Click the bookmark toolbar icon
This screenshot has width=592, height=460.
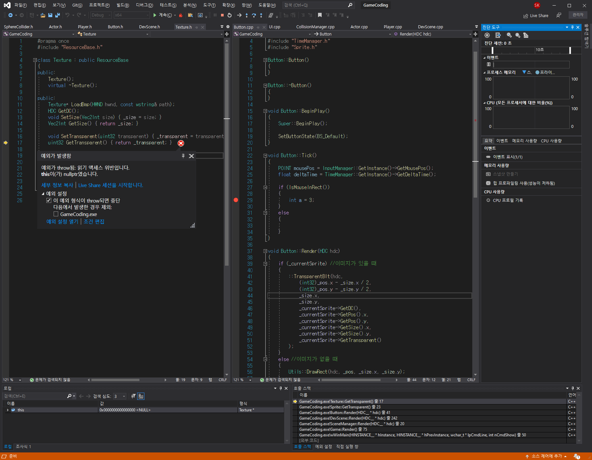[320, 15]
